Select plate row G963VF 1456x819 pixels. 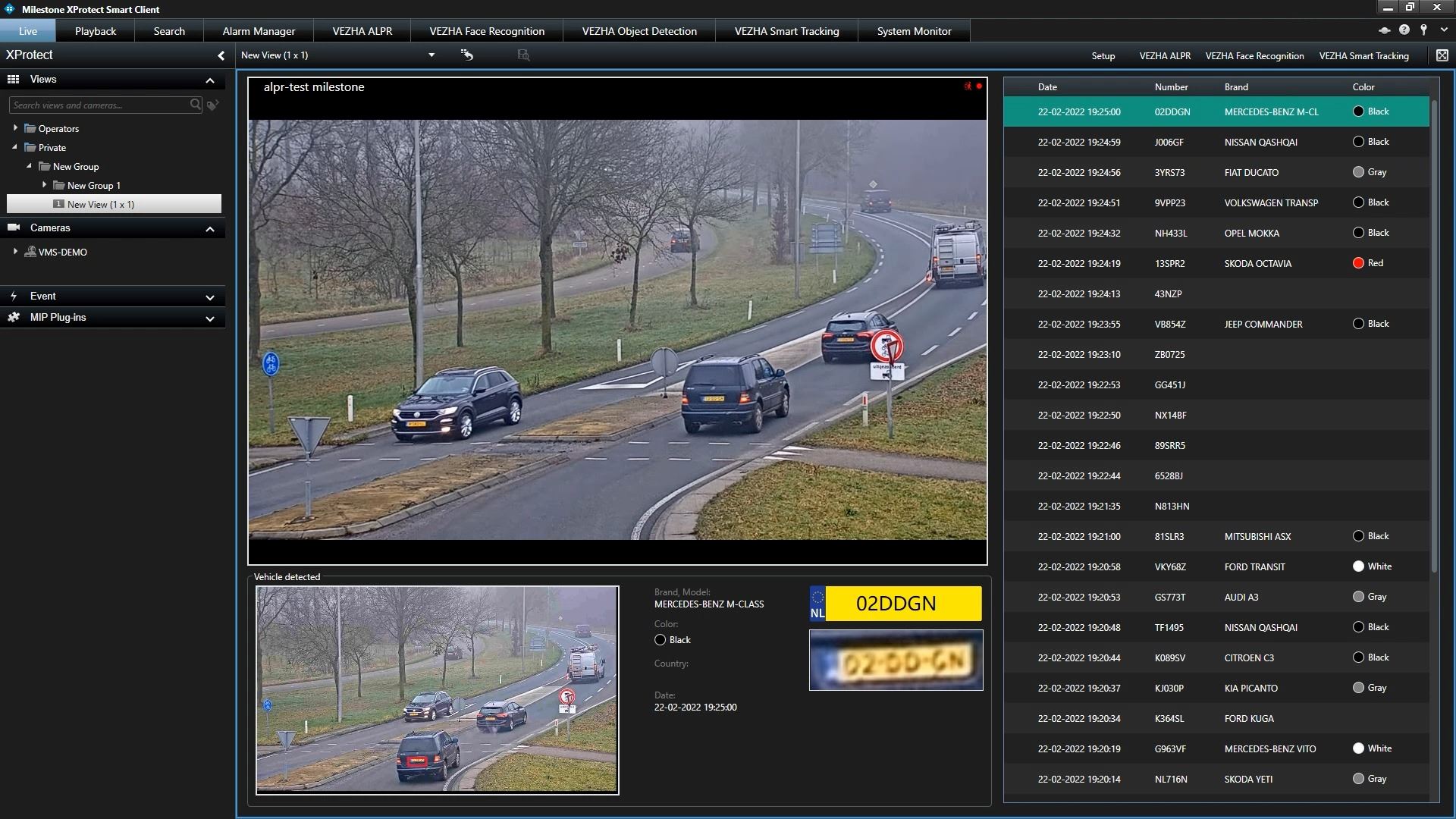click(x=1216, y=748)
